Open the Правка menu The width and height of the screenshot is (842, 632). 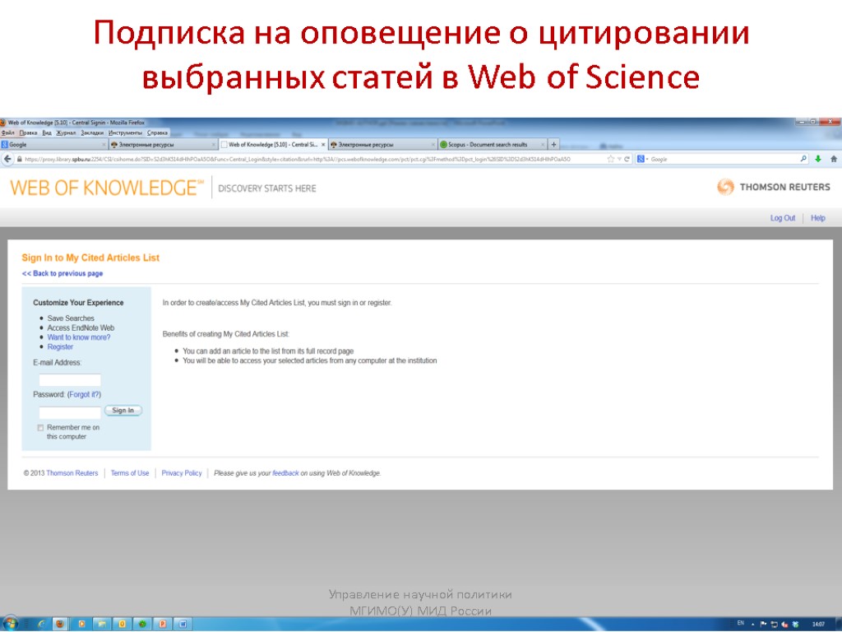(x=29, y=132)
